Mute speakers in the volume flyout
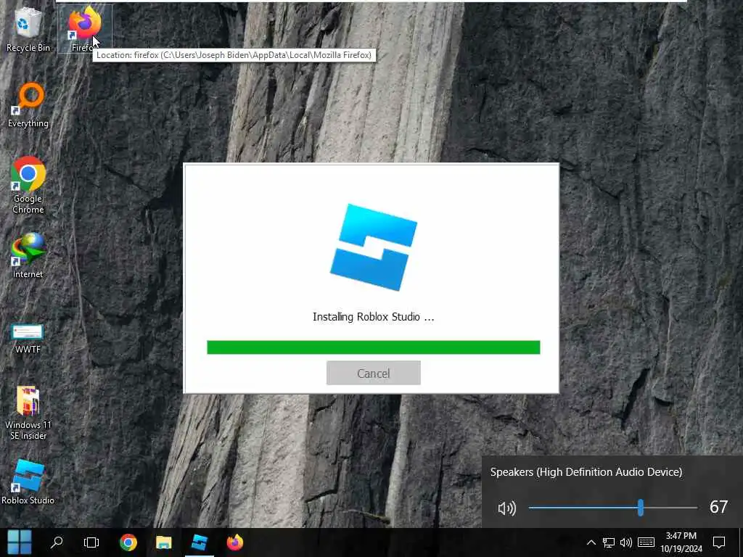This screenshot has width=743, height=557. pyautogui.click(x=506, y=508)
